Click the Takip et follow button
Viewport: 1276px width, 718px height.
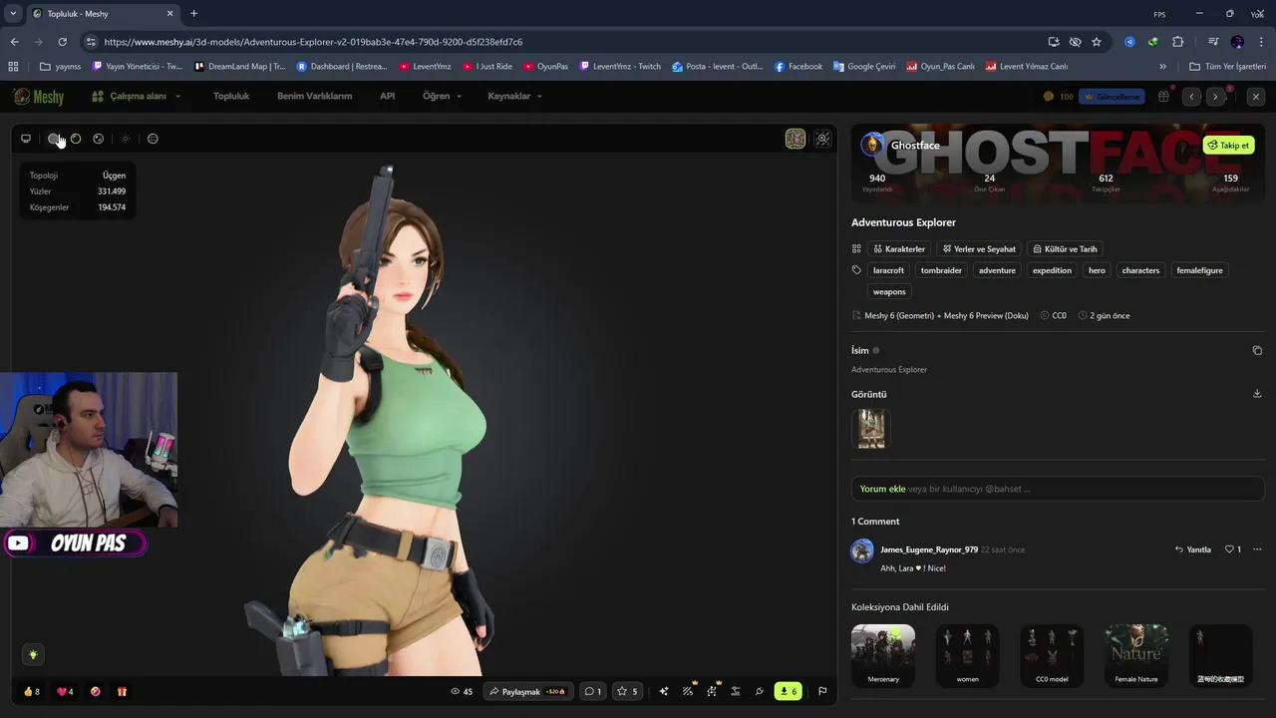(1228, 145)
